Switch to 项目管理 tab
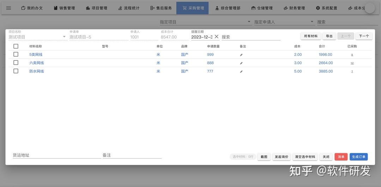 (x=97, y=8)
